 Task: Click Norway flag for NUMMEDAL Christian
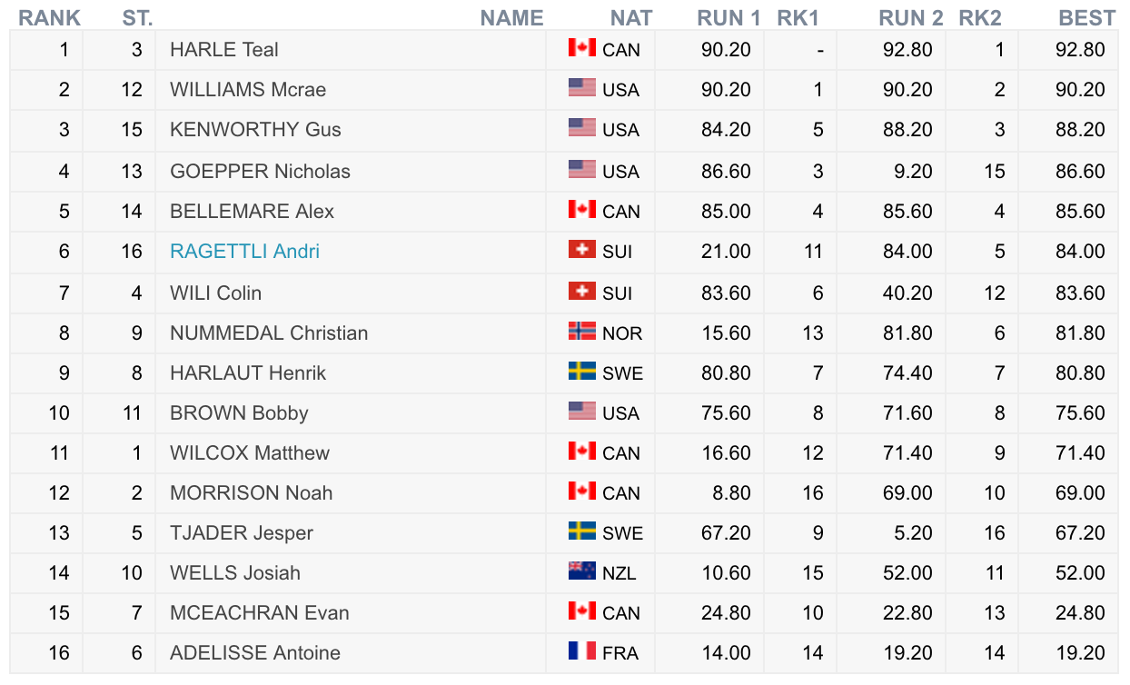point(582,332)
